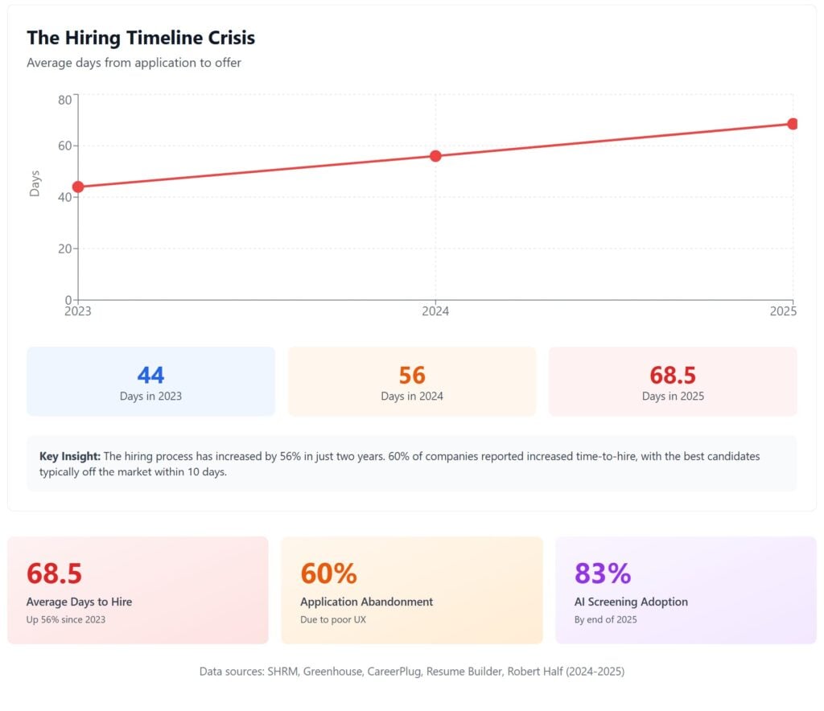Open the "AI Screening Adoption" 83% card

click(x=686, y=590)
